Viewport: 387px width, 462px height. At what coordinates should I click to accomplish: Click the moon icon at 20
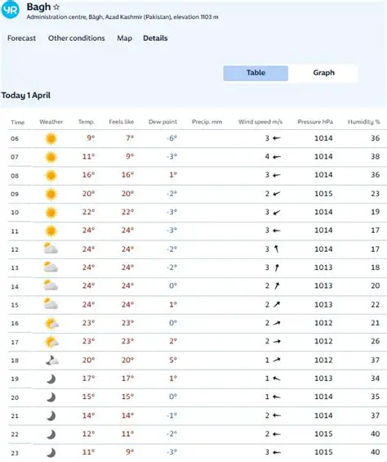(51, 397)
